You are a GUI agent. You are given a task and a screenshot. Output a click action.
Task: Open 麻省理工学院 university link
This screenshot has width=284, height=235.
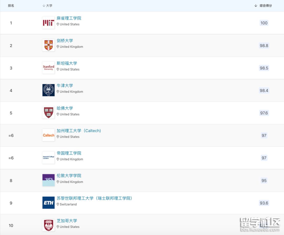(69, 18)
